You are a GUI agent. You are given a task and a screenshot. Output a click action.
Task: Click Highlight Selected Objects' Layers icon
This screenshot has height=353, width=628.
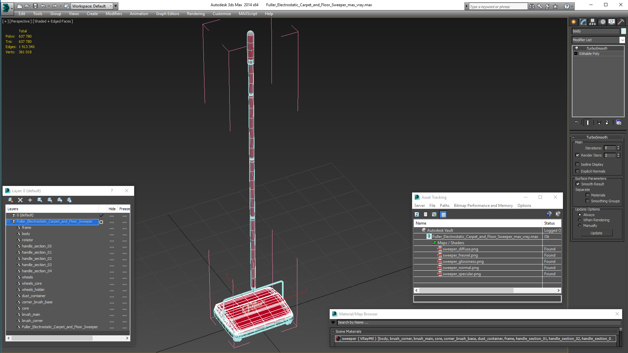point(50,200)
